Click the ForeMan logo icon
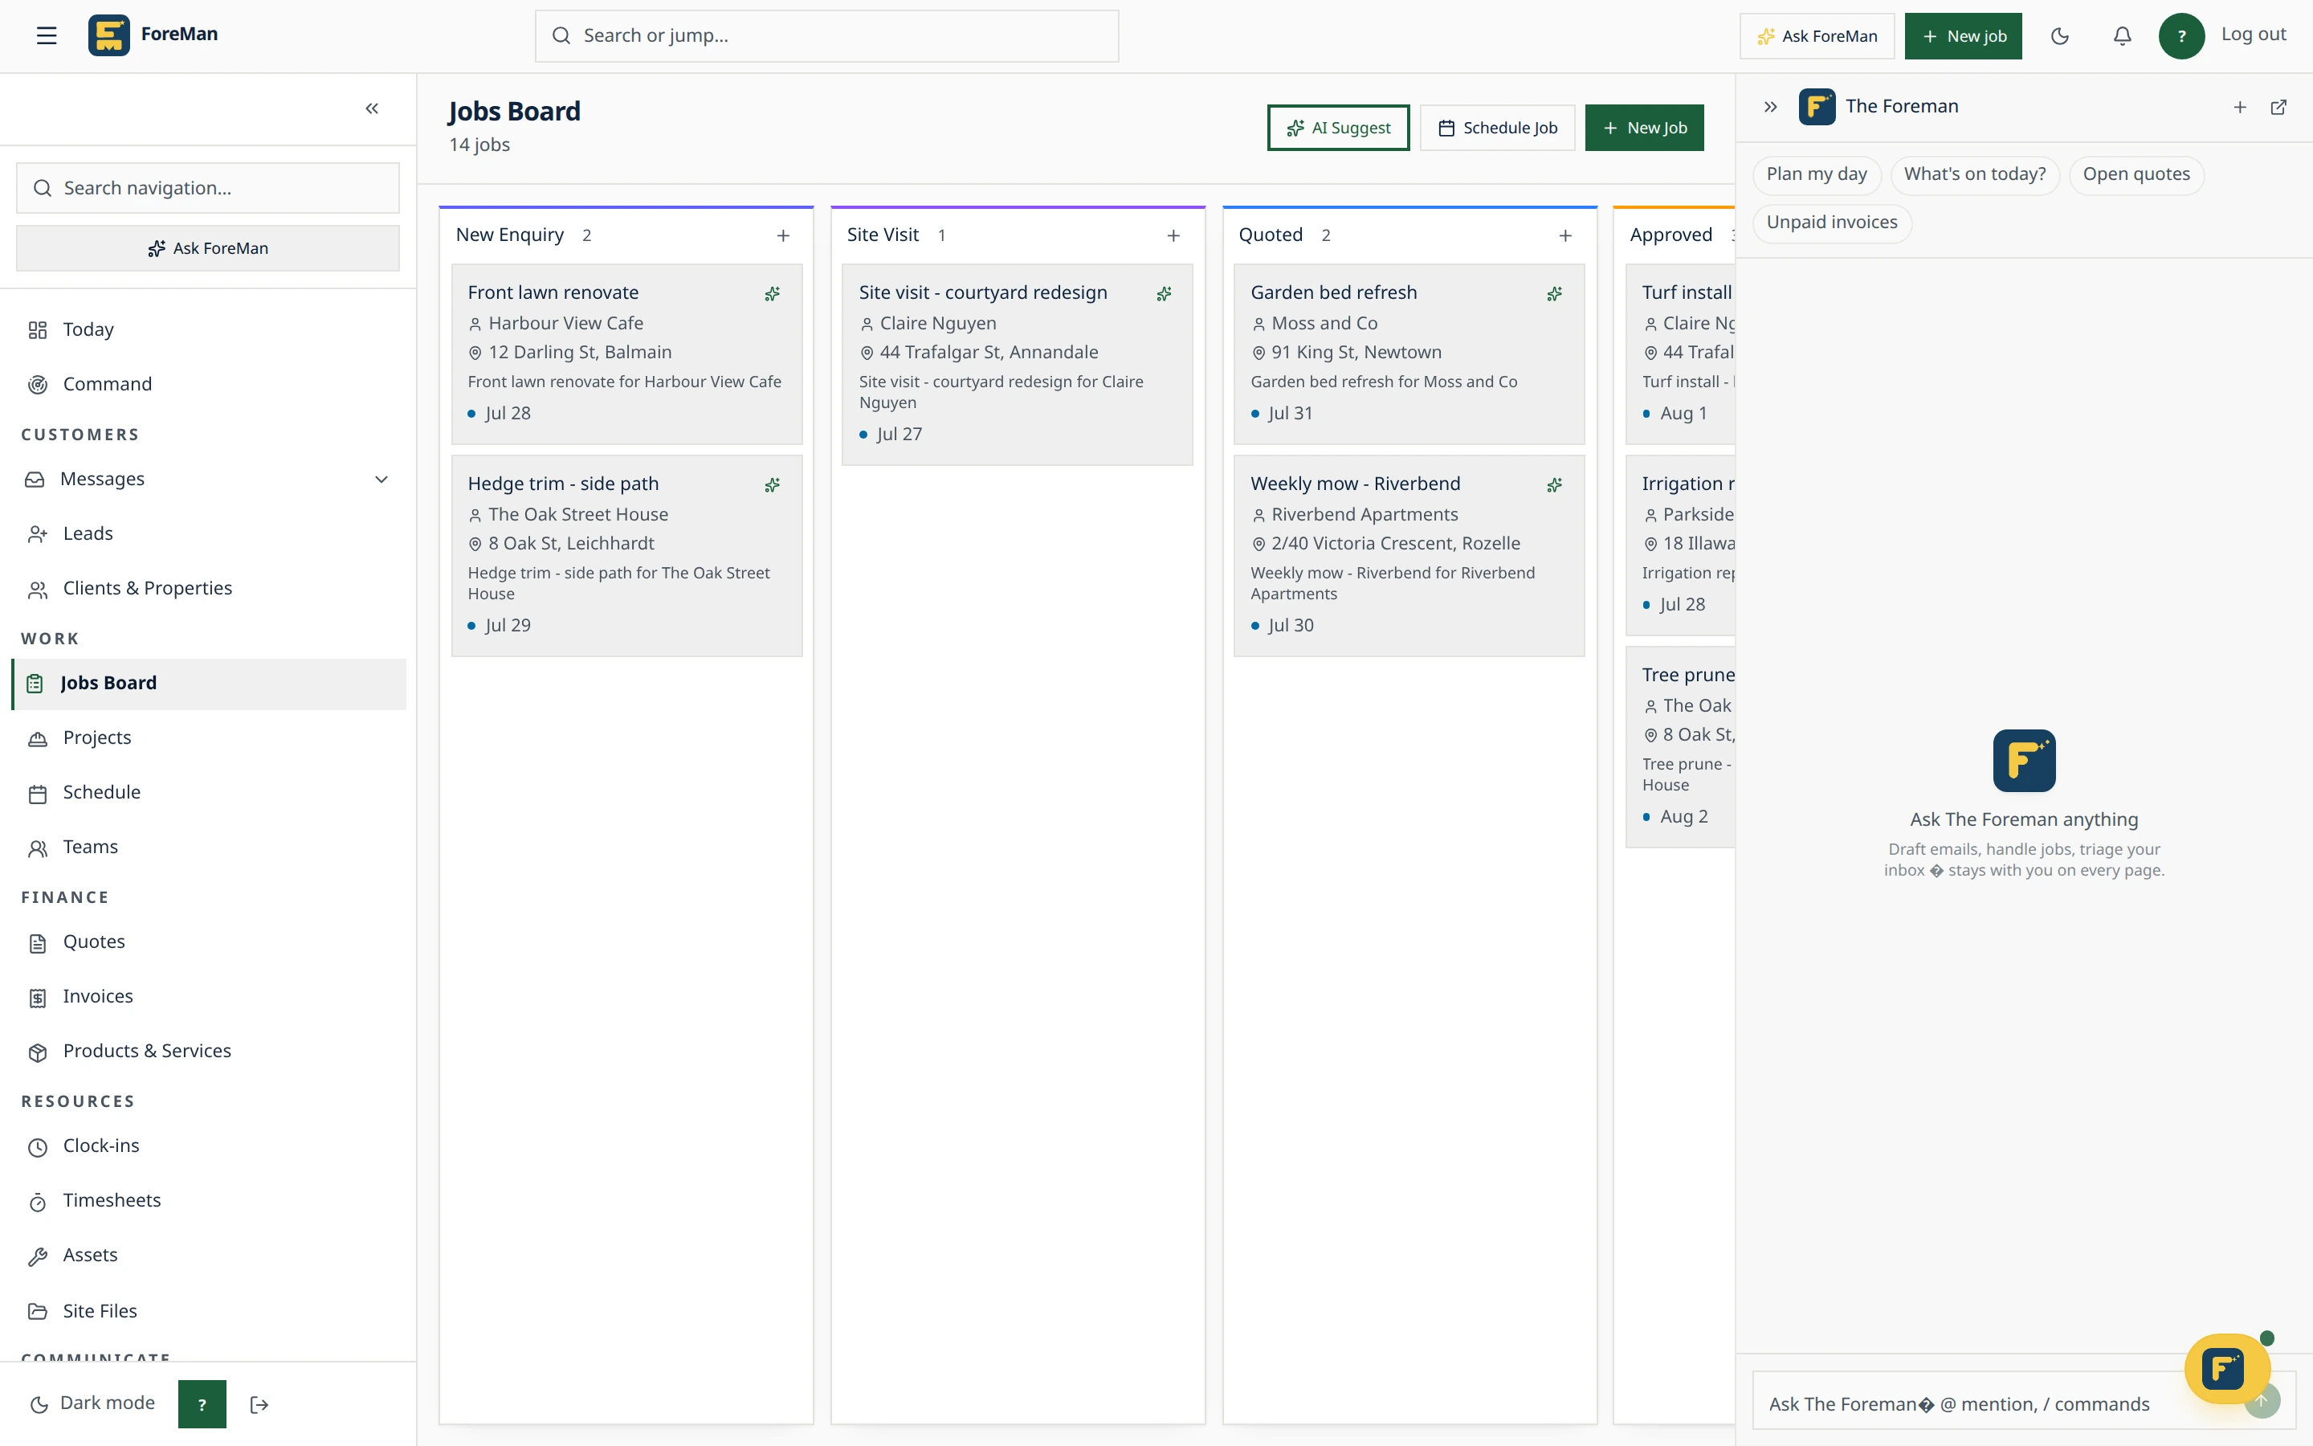This screenshot has height=1446, width=2313. 109,35
